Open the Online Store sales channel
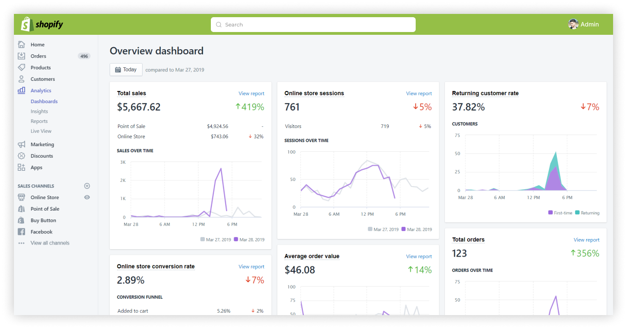The image size is (627, 329). [x=45, y=198]
